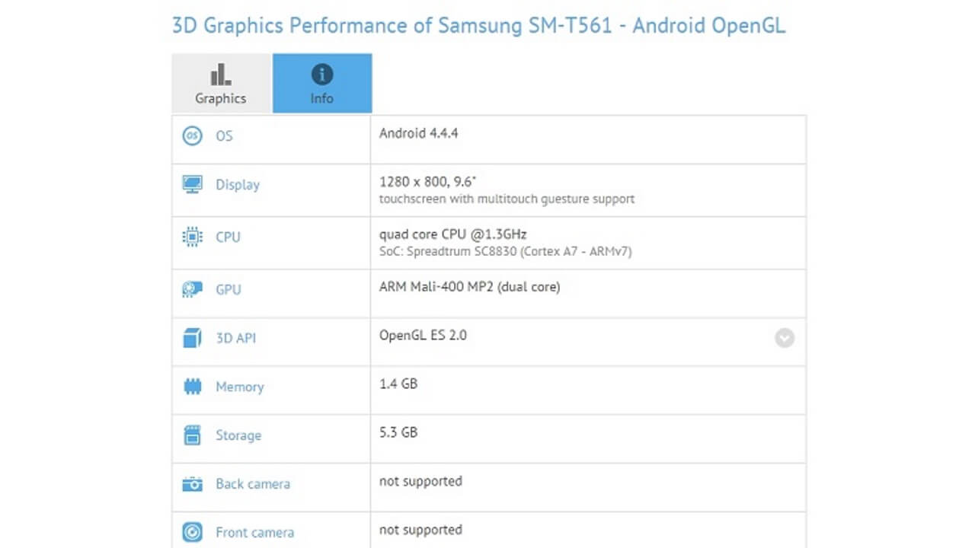
Task: Select the GPU icon
Action: click(192, 289)
